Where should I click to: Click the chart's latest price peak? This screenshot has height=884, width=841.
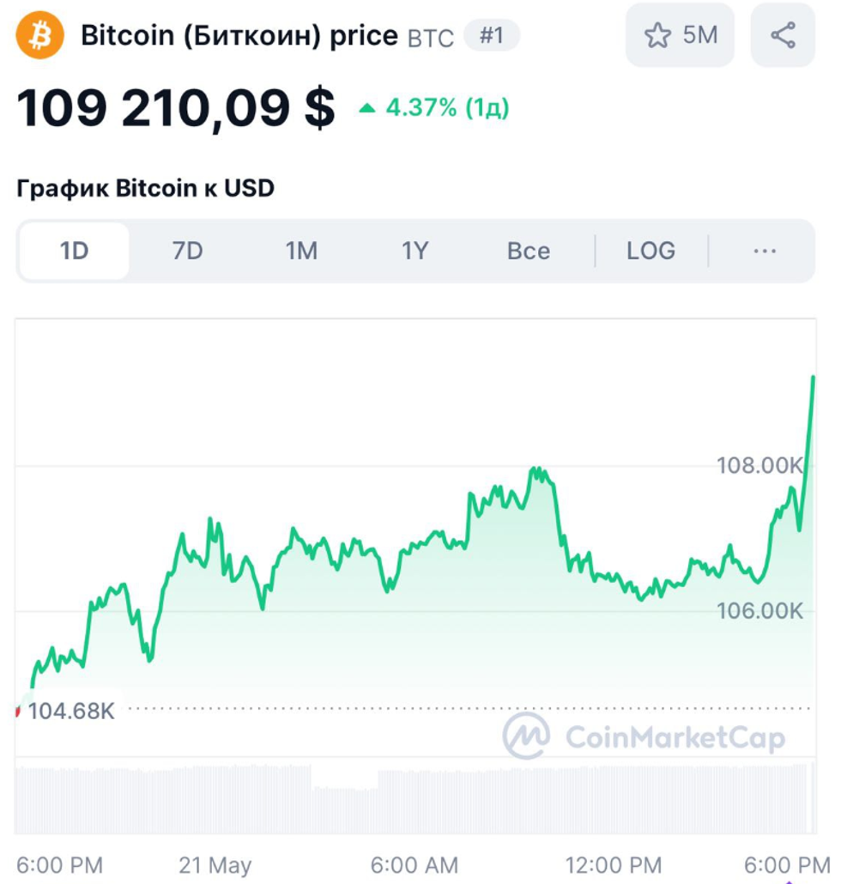(x=812, y=378)
